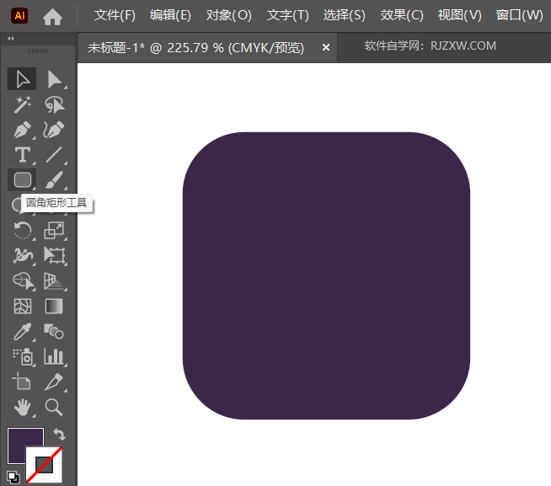The image size is (551, 486).
Task: Select the Line Segment tool
Action: pyautogui.click(x=54, y=155)
